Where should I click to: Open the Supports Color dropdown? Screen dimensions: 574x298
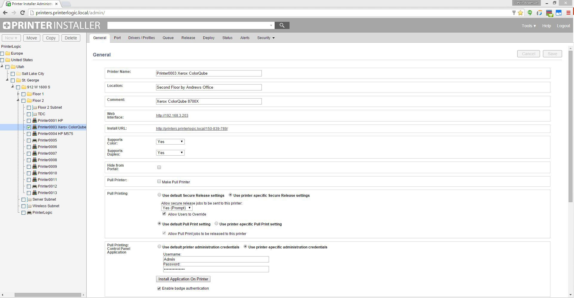point(170,142)
